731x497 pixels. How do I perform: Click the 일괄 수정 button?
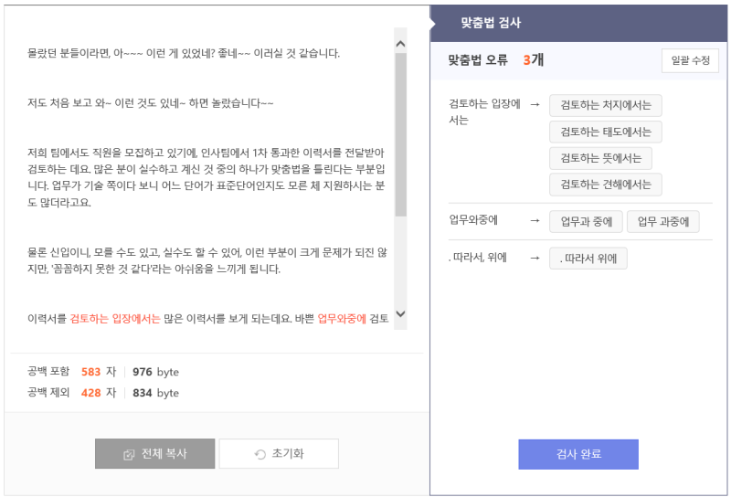pyautogui.click(x=690, y=60)
